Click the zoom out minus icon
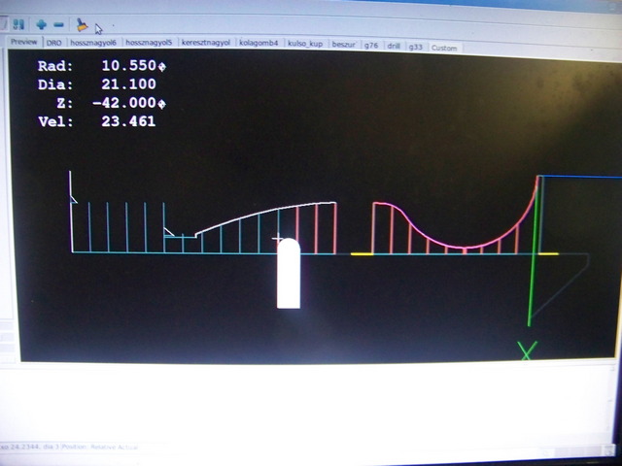The width and height of the screenshot is (622, 466). [x=59, y=23]
